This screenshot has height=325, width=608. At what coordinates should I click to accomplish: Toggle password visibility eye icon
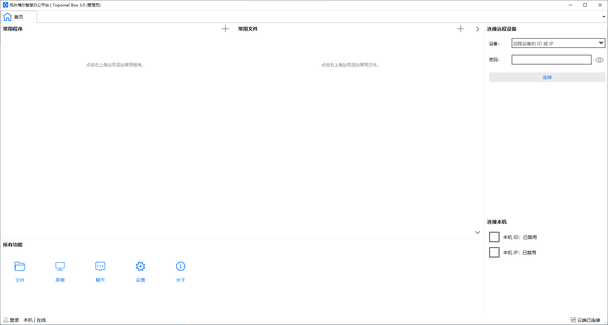pos(599,60)
